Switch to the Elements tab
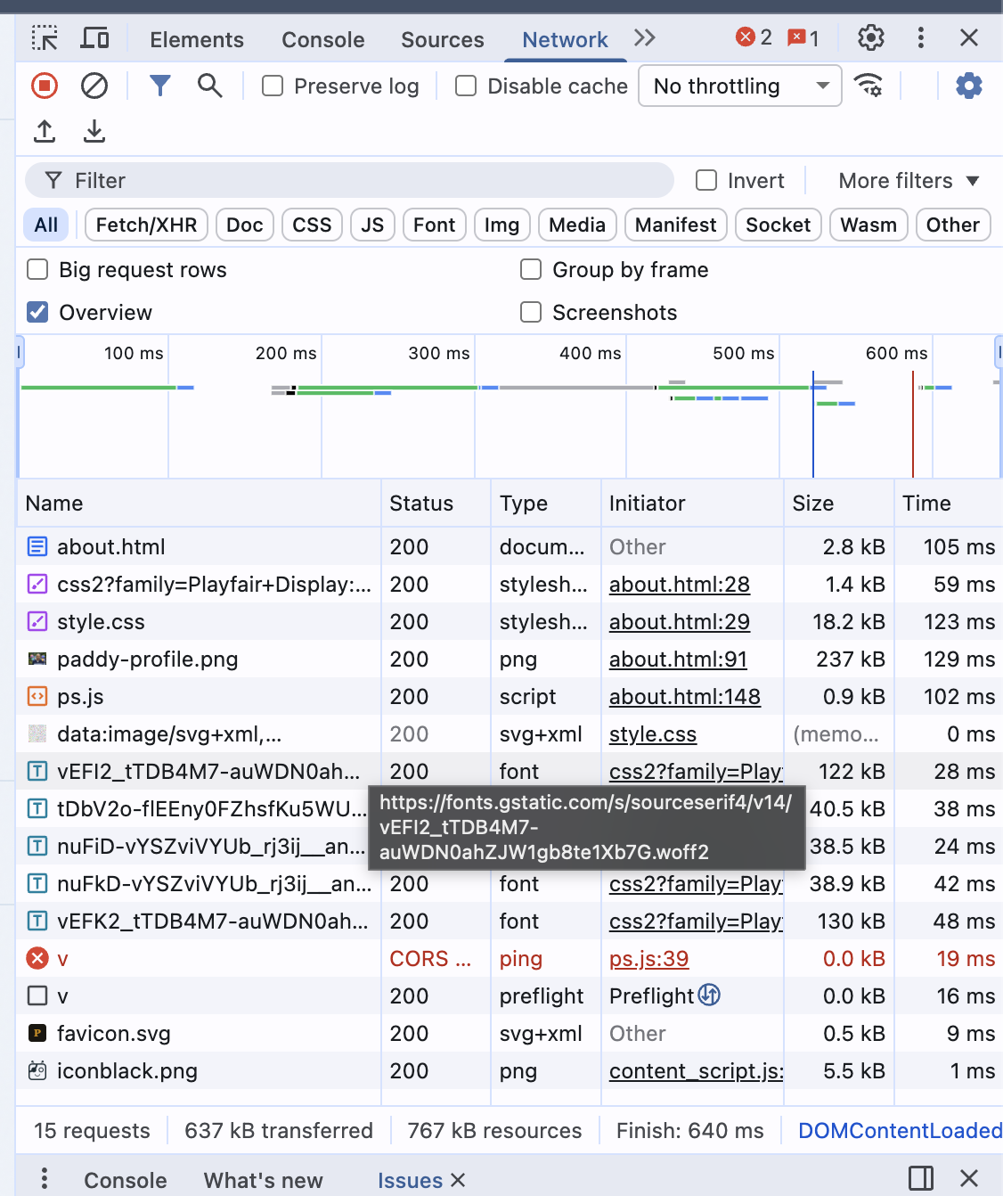Image resolution: width=1003 pixels, height=1196 pixels. pos(196,39)
